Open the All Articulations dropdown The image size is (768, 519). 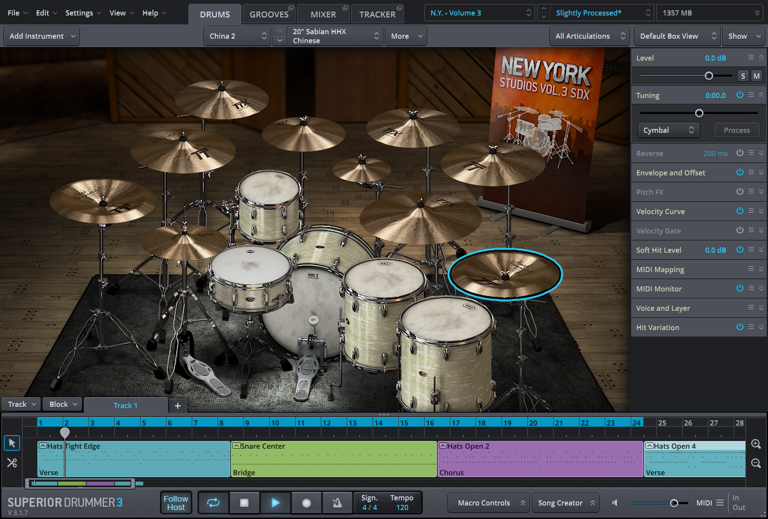coord(590,36)
